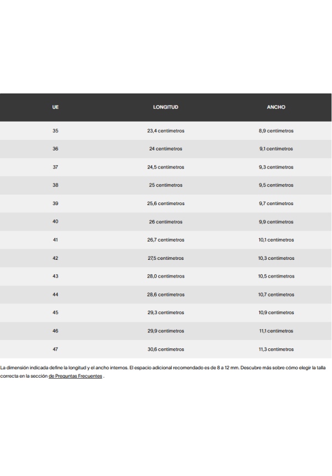332x476 pixels.
Task: Click the 25,6 centímetros length value
Action: coord(165,203)
